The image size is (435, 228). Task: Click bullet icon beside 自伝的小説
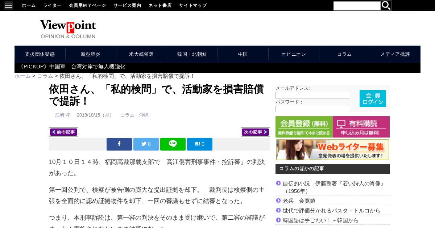click(x=278, y=183)
